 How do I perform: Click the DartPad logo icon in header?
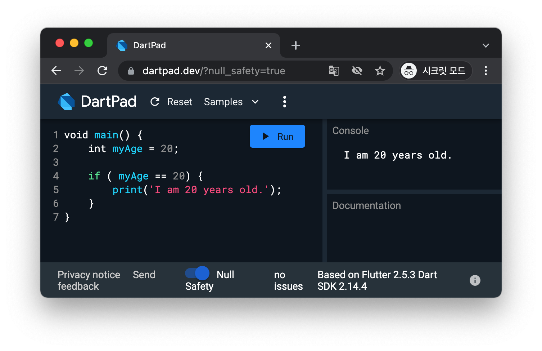pyautogui.click(x=67, y=102)
